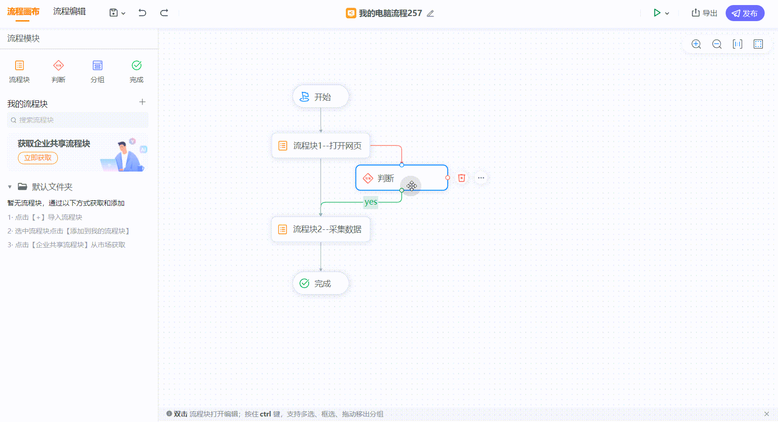
Task: Zoom out on the canvas
Action: [717, 44]
